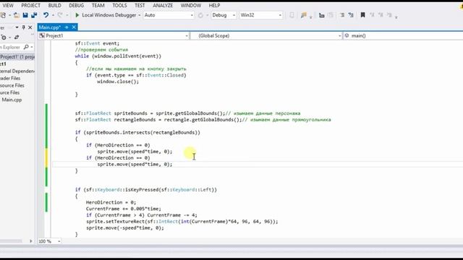Open the Undo history dropdown arrow
The width and height of the screenshot is (463, 260).
tap(53, 15)
